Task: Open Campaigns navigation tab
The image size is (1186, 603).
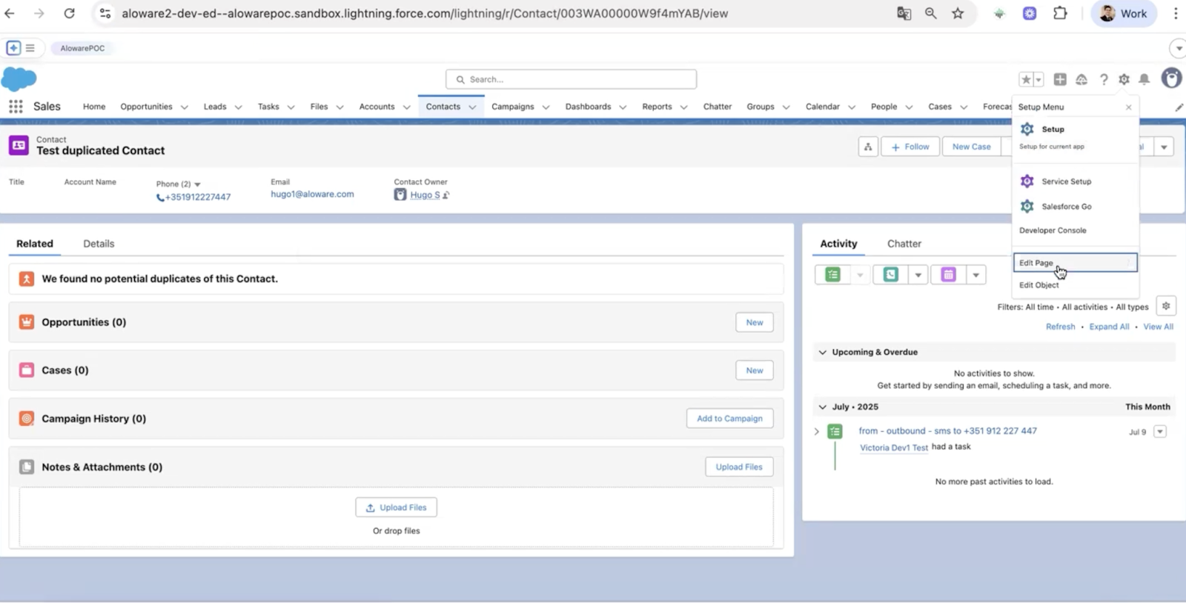Action: click(512, 107)
